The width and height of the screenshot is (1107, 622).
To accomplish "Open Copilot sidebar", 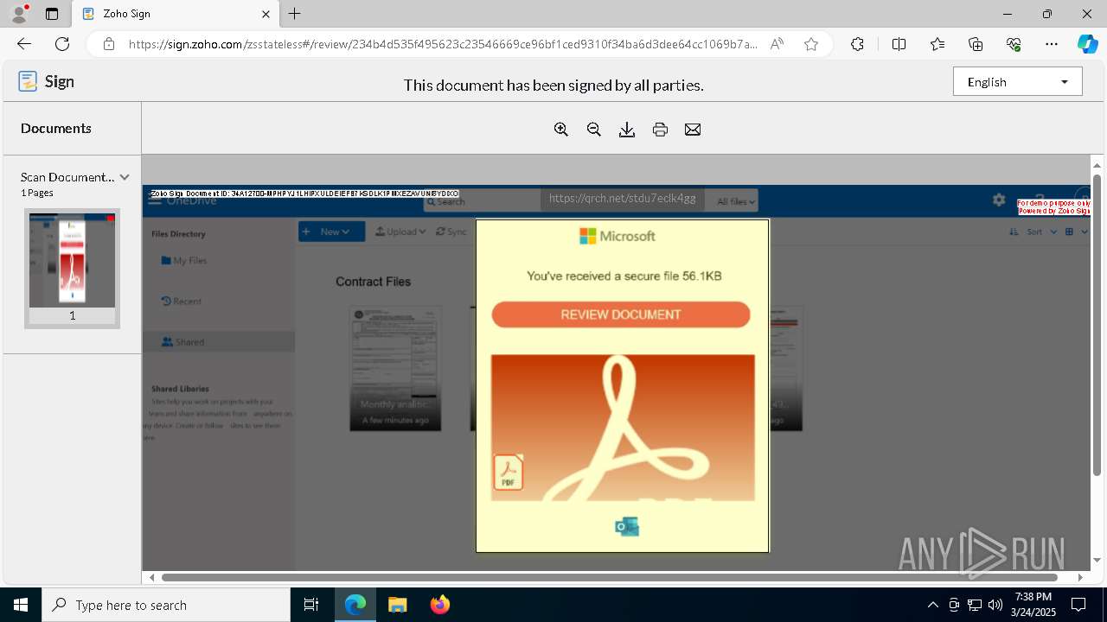I will [1087, 44].
